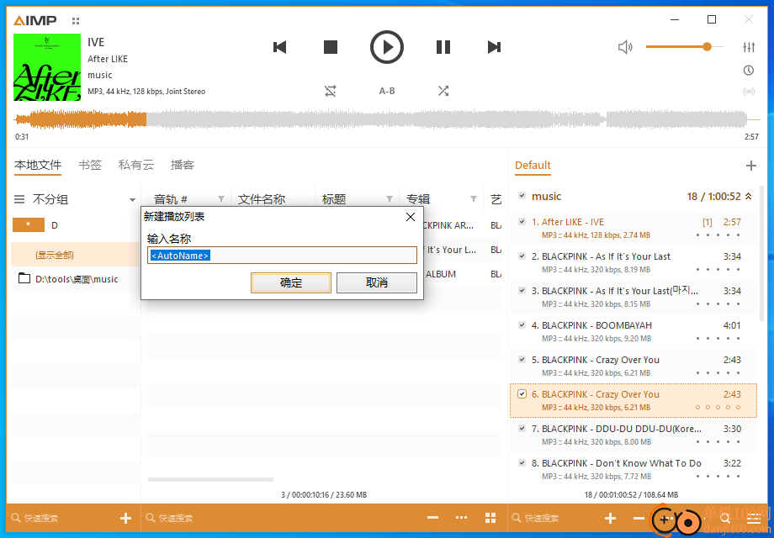Screen dimensions: 774x538
Task: Mute the volume speaker icon
Action: 625,47
